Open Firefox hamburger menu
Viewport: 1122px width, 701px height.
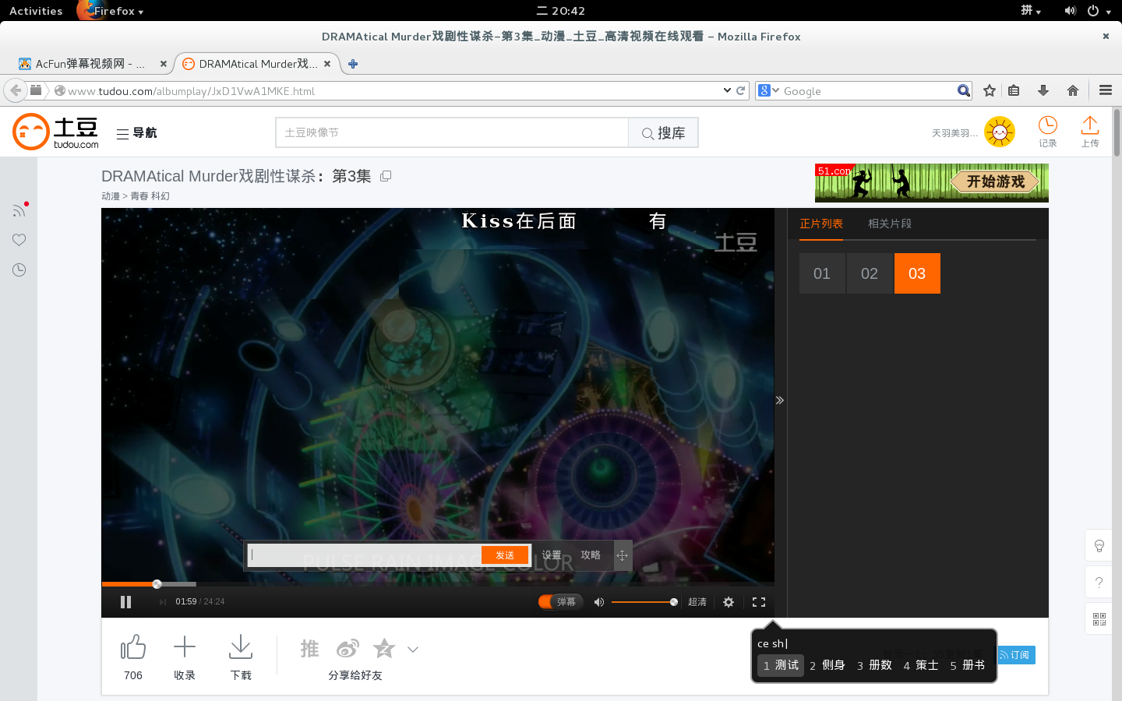[1106, 90]
